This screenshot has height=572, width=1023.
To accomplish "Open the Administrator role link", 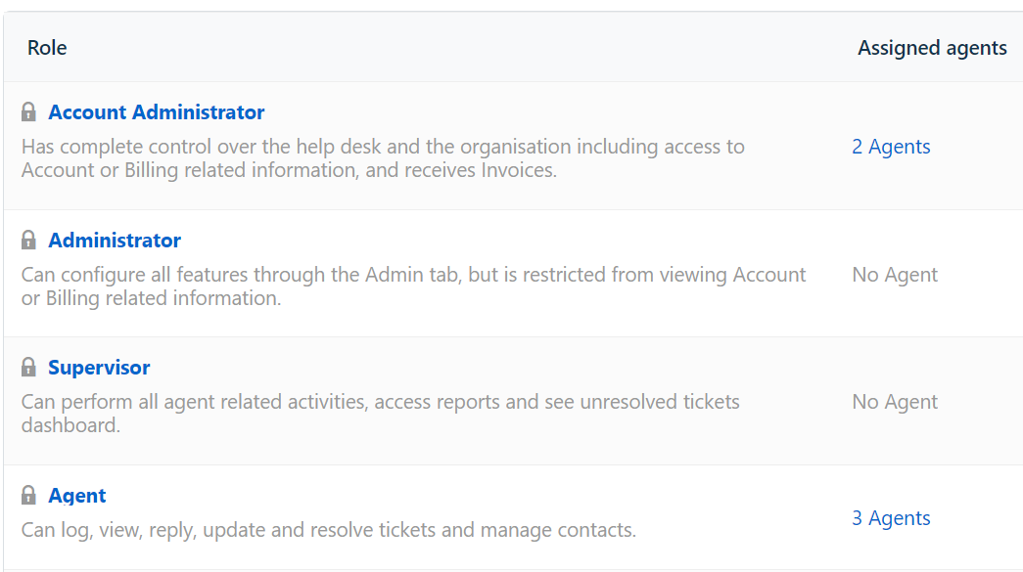I will [x=115, y=241].
